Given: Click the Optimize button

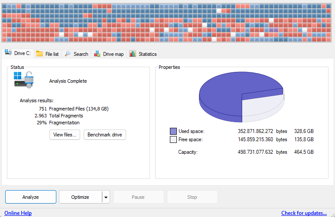Looking at the screenshot, I should pos(80,197).
